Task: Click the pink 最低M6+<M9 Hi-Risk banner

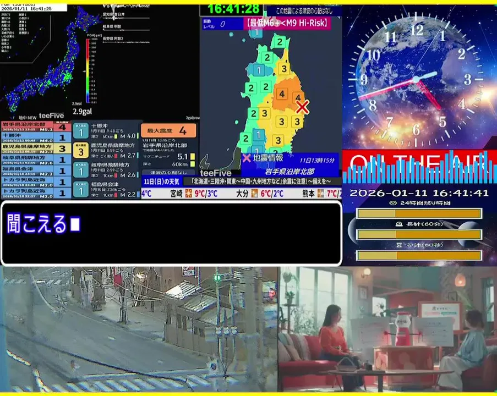Action: [x=287, y=23]
